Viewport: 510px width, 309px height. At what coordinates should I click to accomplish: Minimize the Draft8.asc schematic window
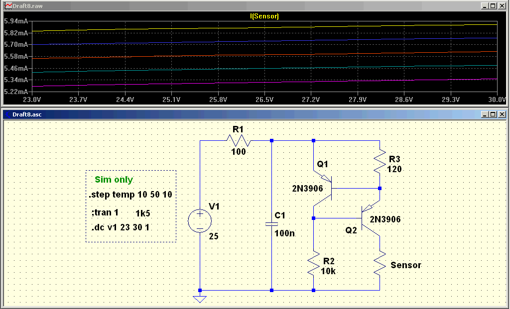click(485, 114)
